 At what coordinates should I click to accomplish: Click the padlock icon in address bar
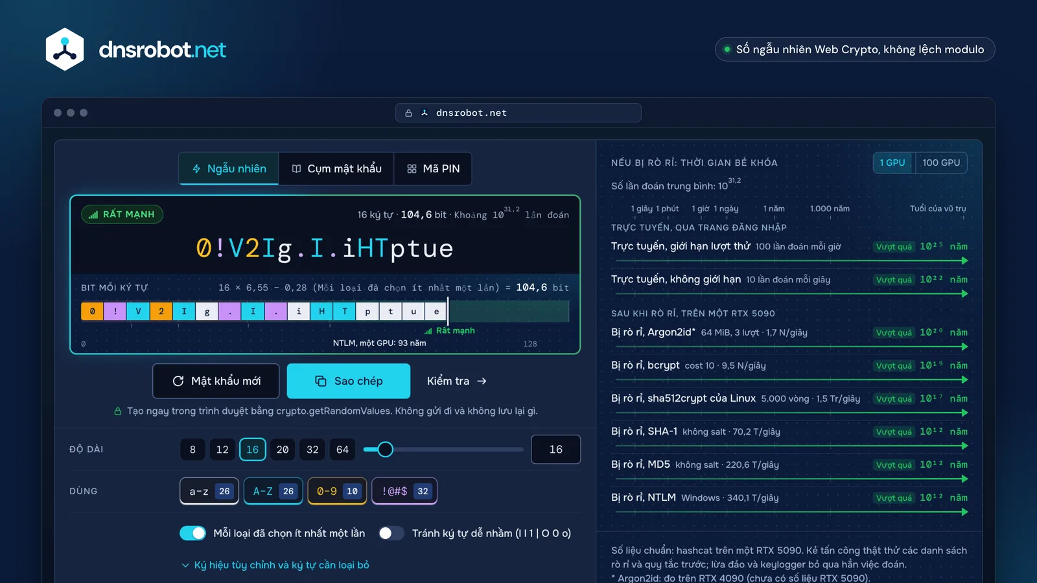[x=409, y=113]
